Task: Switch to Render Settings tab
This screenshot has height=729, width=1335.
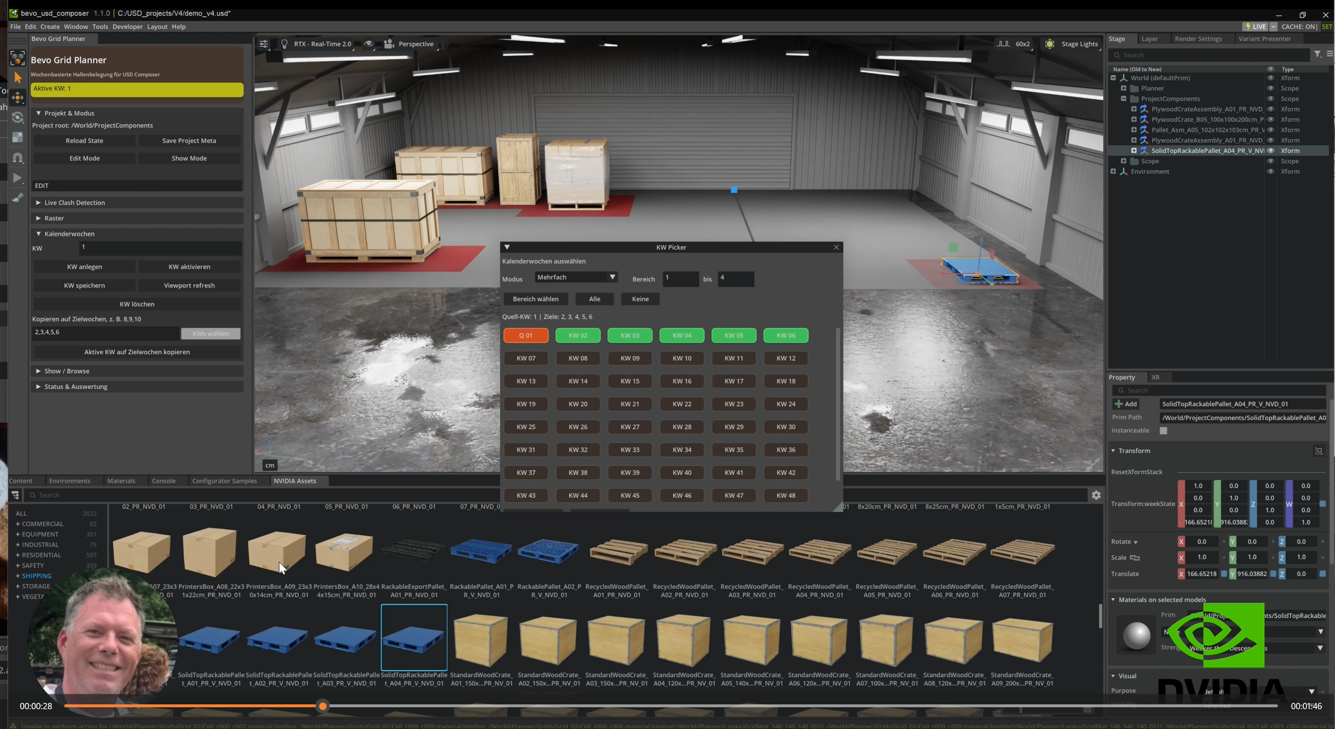Action: (1198, 39)
